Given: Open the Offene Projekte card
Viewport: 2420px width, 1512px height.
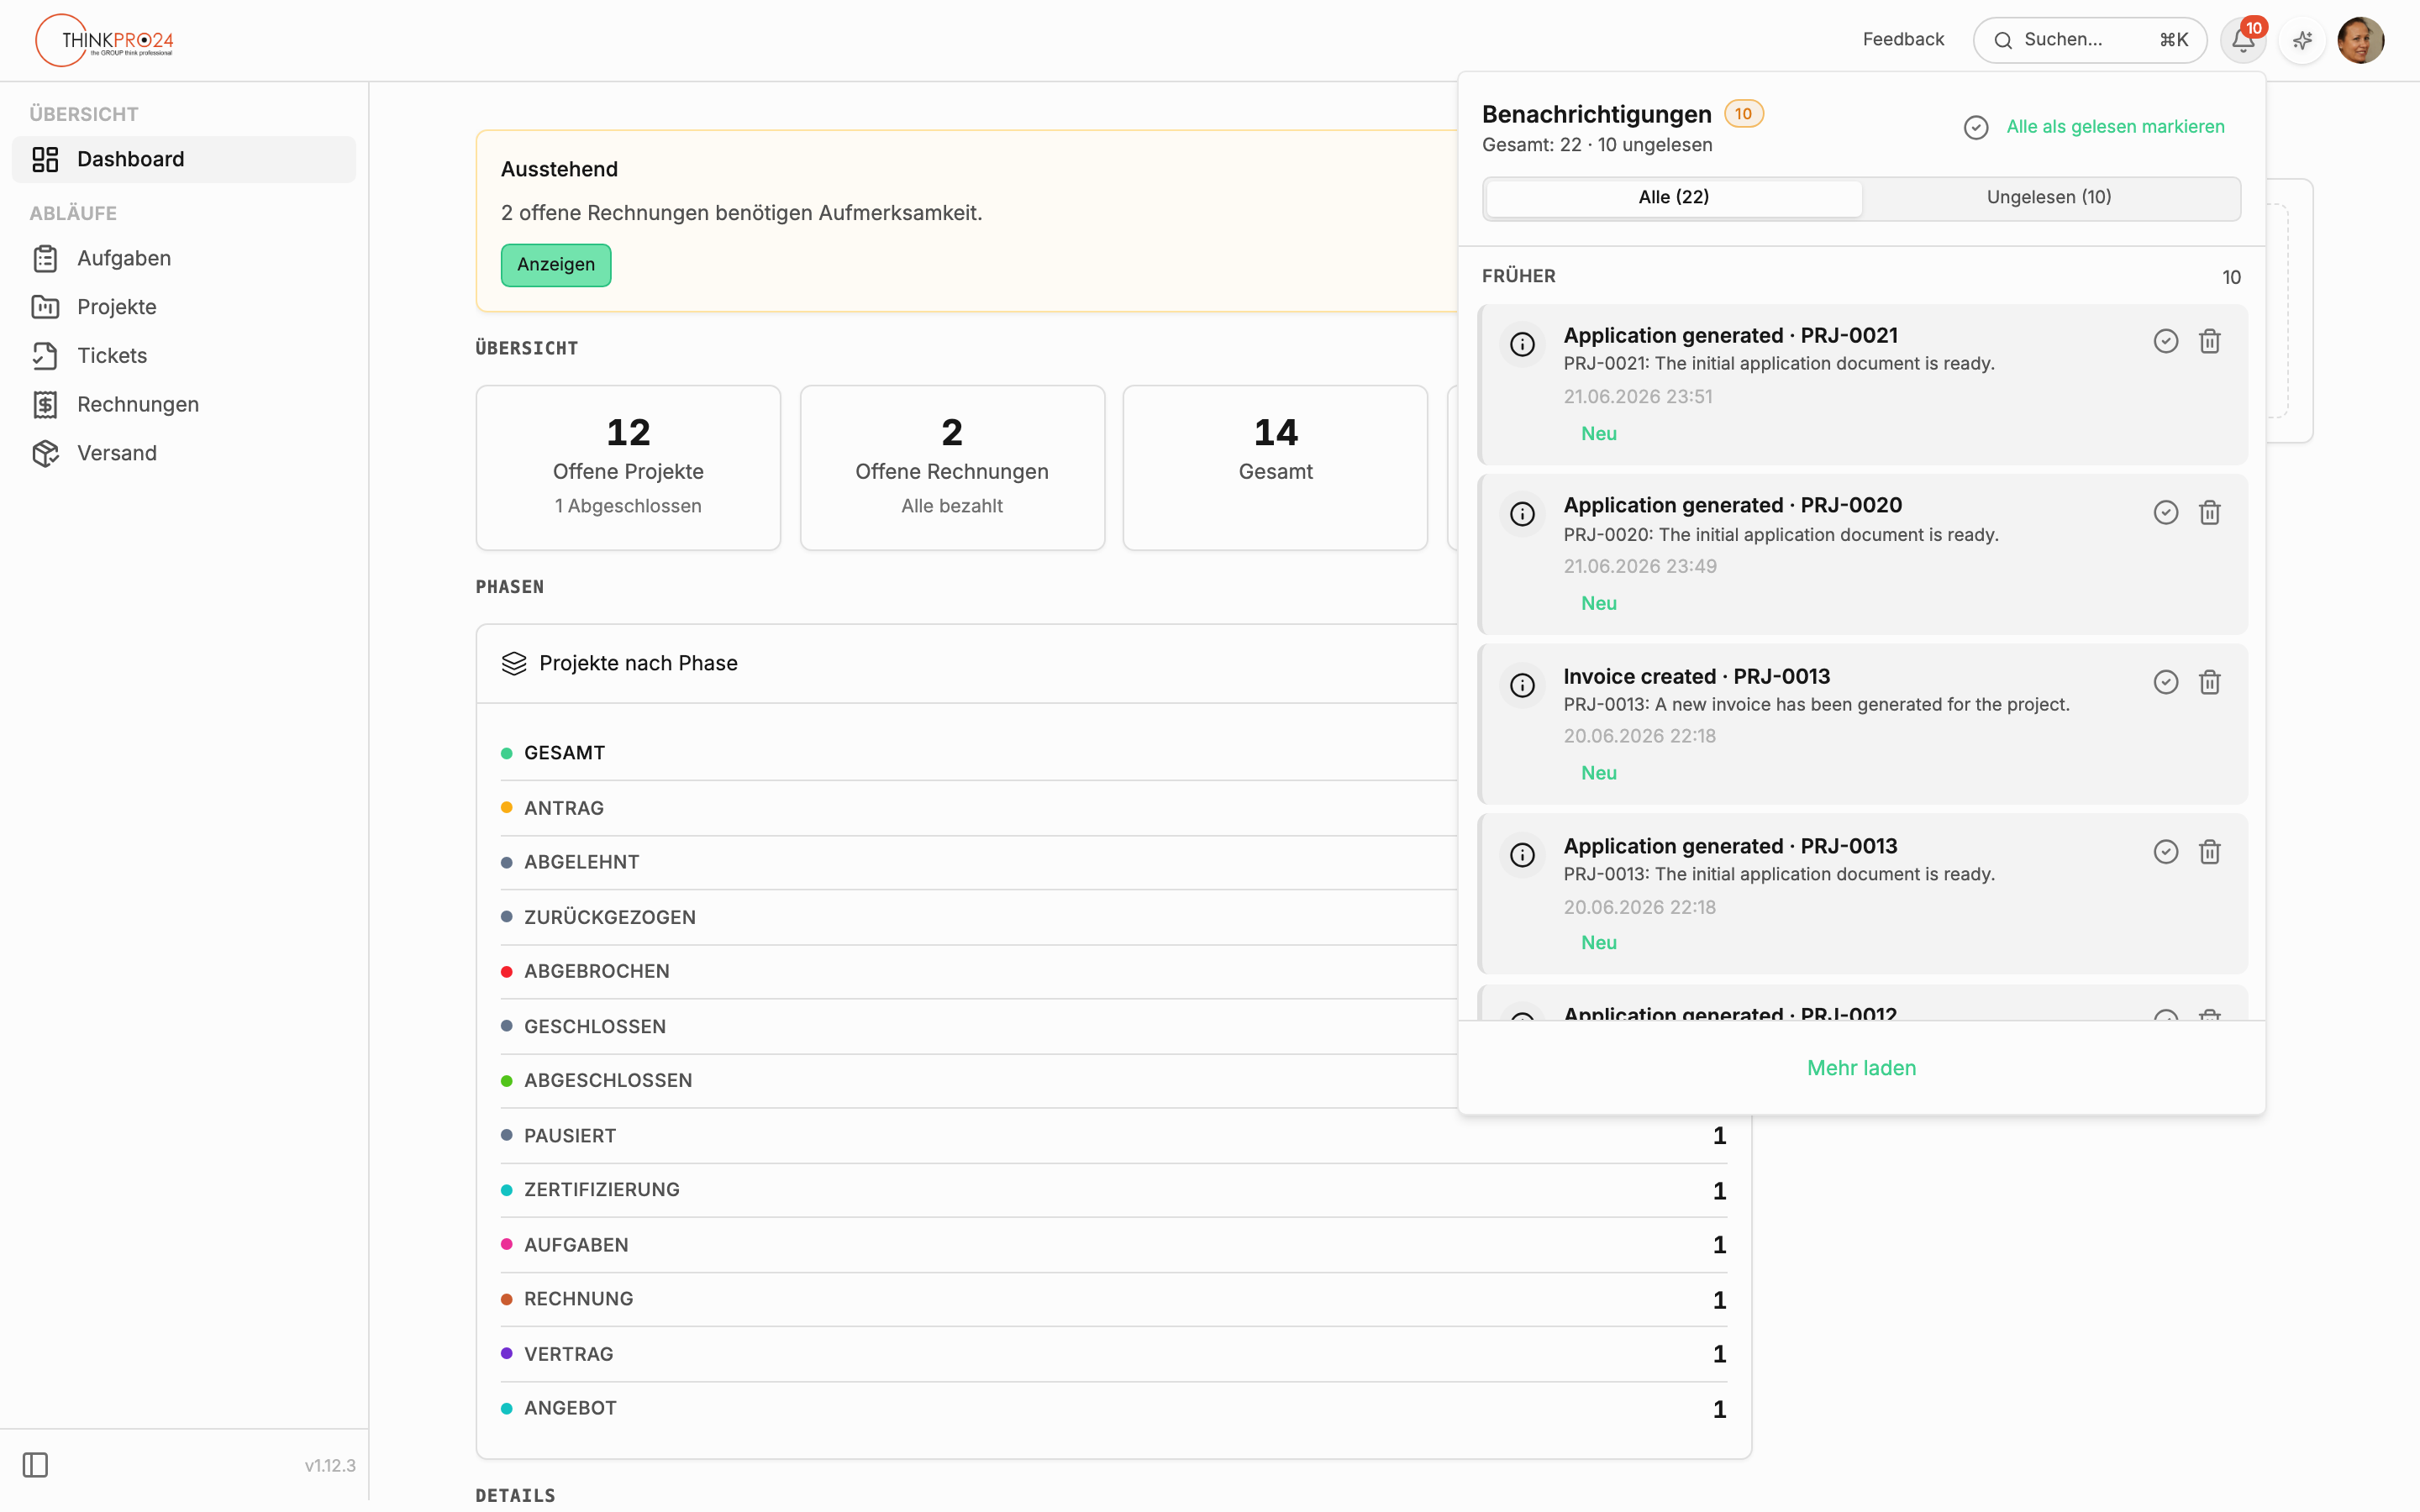Looking at the screenshot, I should 628,468.
